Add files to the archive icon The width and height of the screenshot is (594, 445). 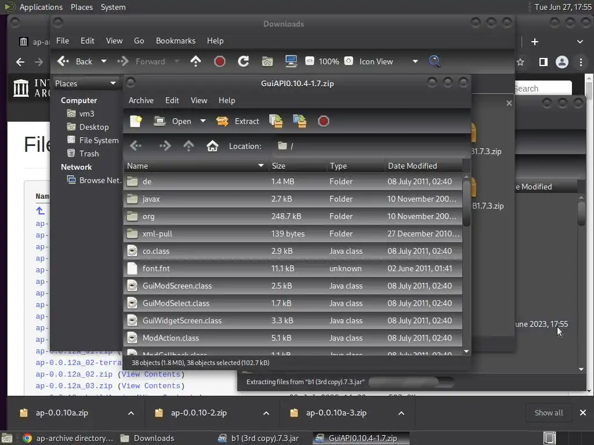coord(276,122)
